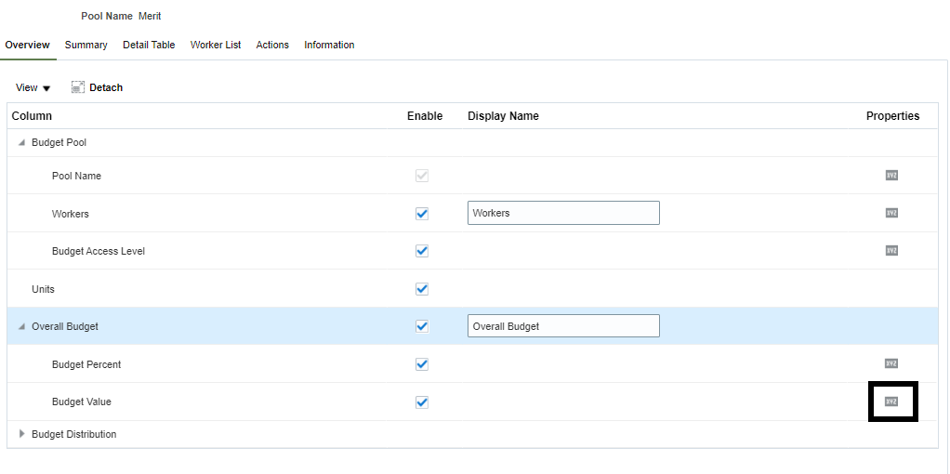Expand the Budget Distribution tree node
Image resolution: width=950 pixels, height=474 pixels.
21,433
